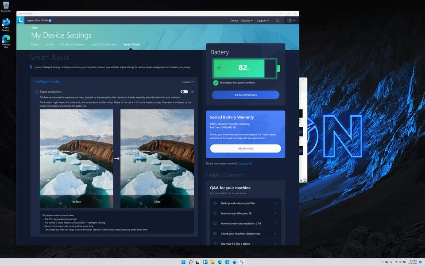Image resolution: width=425 pixels, height=266 pixels.
Task: Switch to the Audio tab
Action: (50, 44)
